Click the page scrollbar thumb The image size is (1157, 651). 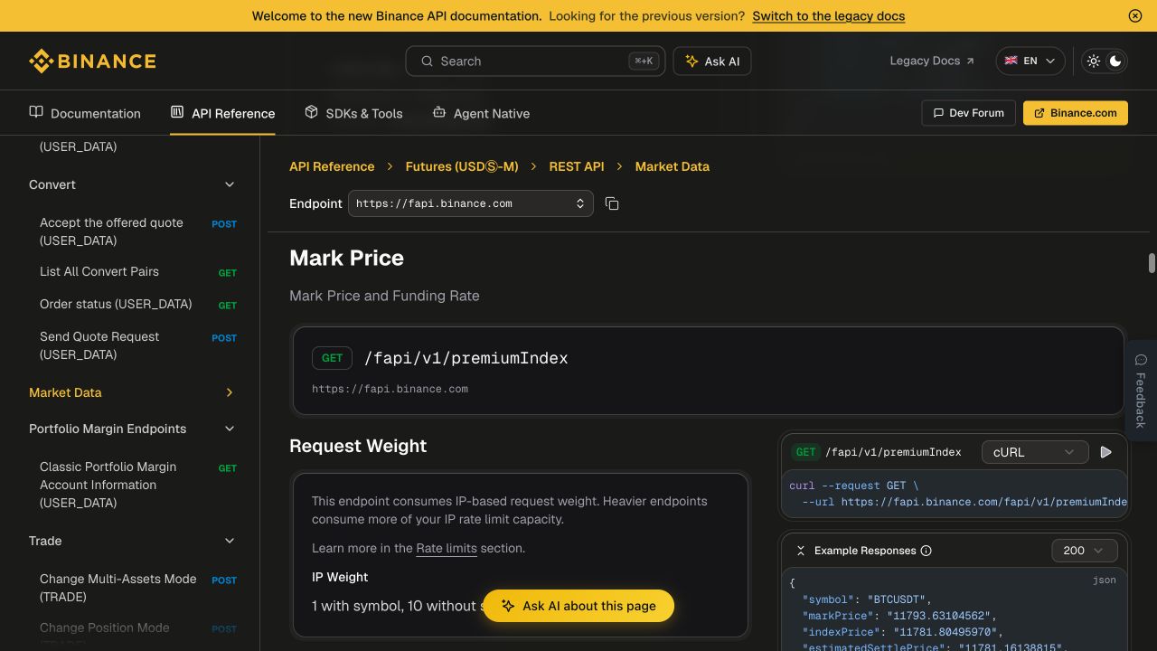point(1152,263)
